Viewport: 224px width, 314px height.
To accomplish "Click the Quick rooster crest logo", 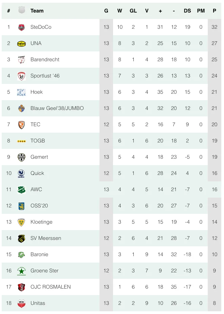I will coord(21,174).
